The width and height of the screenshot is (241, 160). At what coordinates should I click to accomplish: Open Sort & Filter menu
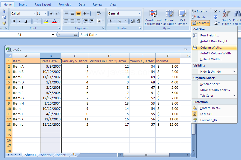tap(226, 17)
